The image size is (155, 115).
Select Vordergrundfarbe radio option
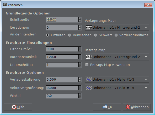tap(116, 35)
